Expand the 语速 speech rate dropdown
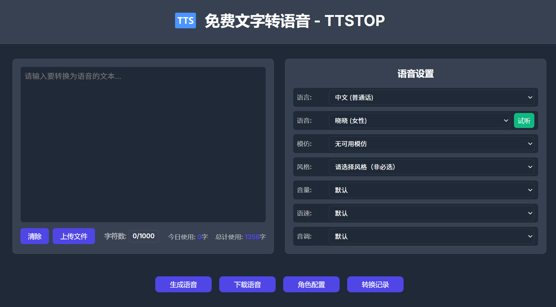 (432, 213)
